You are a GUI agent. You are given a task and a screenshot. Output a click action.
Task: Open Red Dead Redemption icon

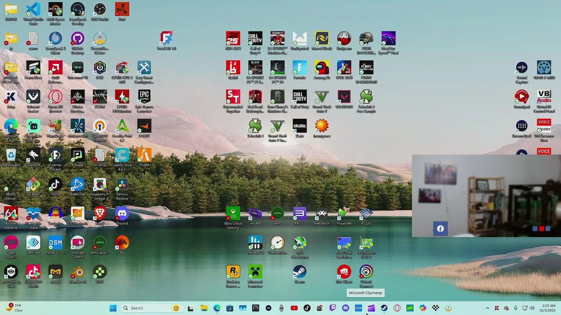(x=255, y=101)
